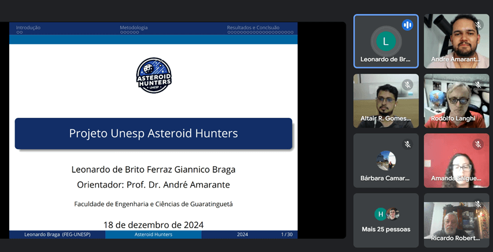Open Andre Amarante's video tile
493x252 pixels.
click(456, 41)
